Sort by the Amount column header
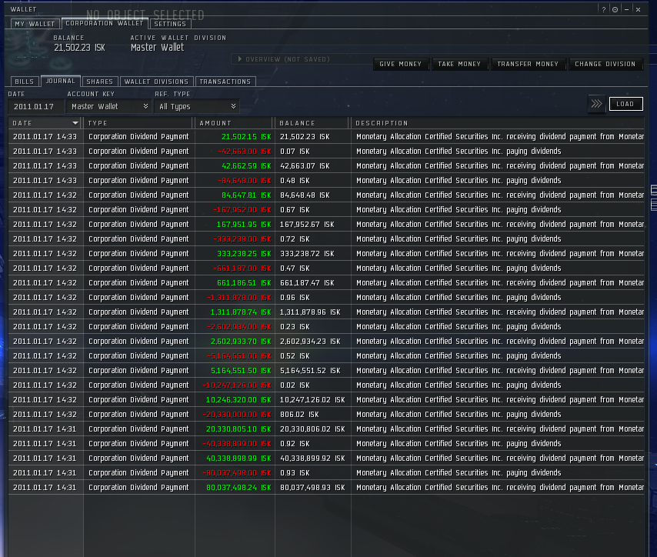657x557 pixels. [x=234, y=123]
